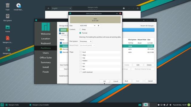Image resolution: width=191 pixels, height=107 pixels.
Task: Go to the Users installer step
Action: point(46,53)
